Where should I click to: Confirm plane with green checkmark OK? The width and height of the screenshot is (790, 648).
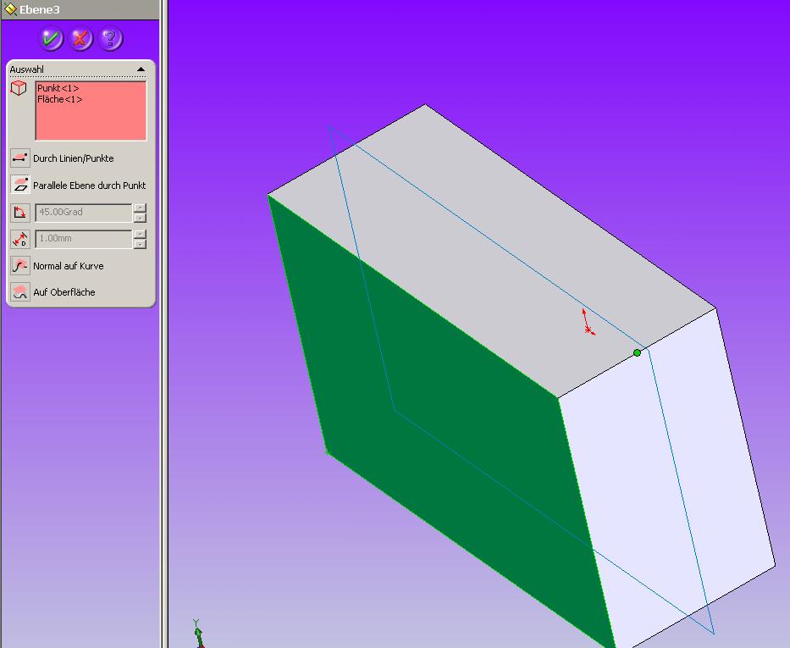(x=51, y=39)
